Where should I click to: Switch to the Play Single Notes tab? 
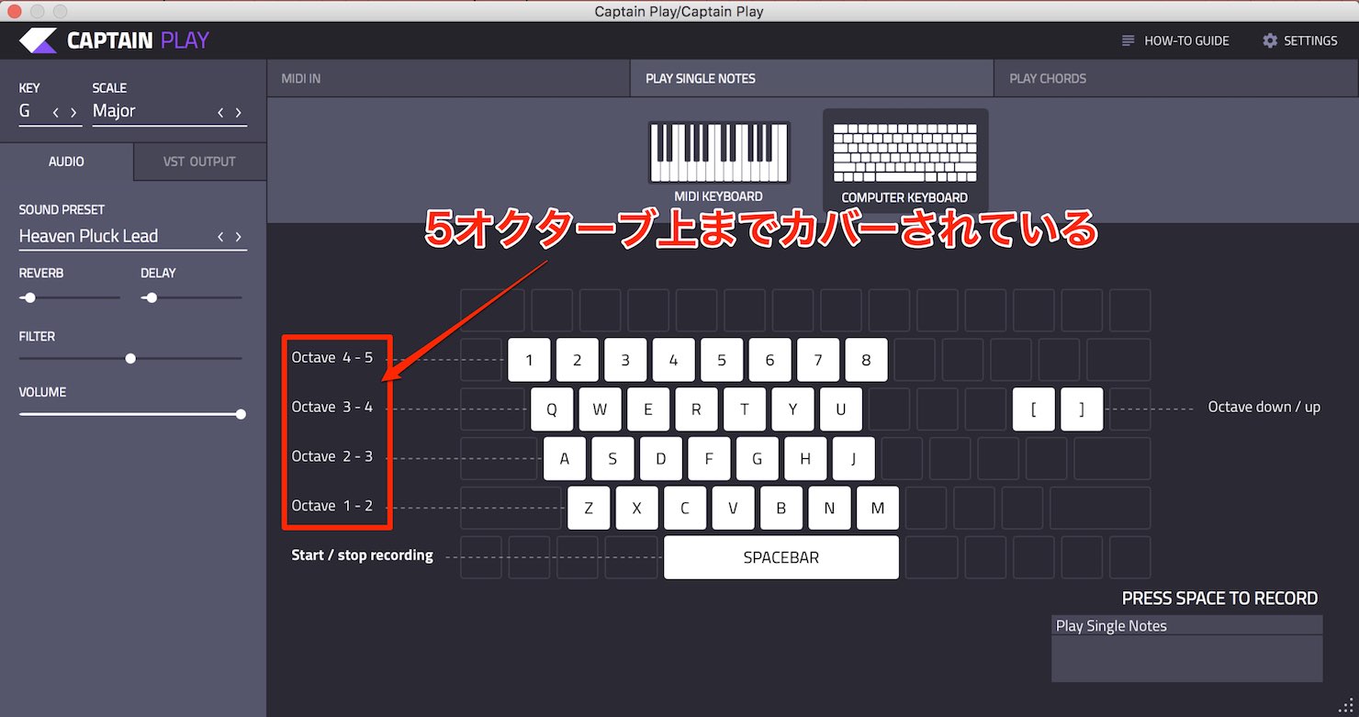point(812,78)
